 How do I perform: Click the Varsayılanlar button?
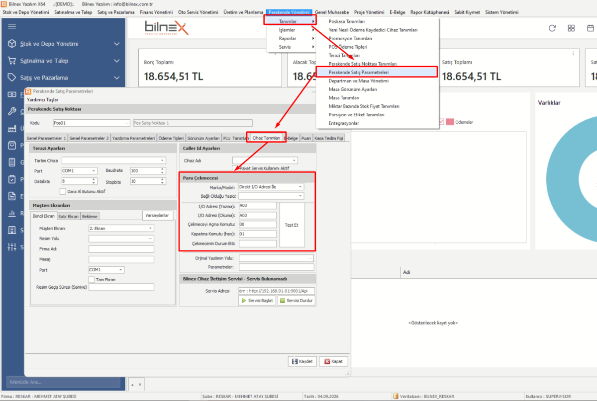pos(158,215)
